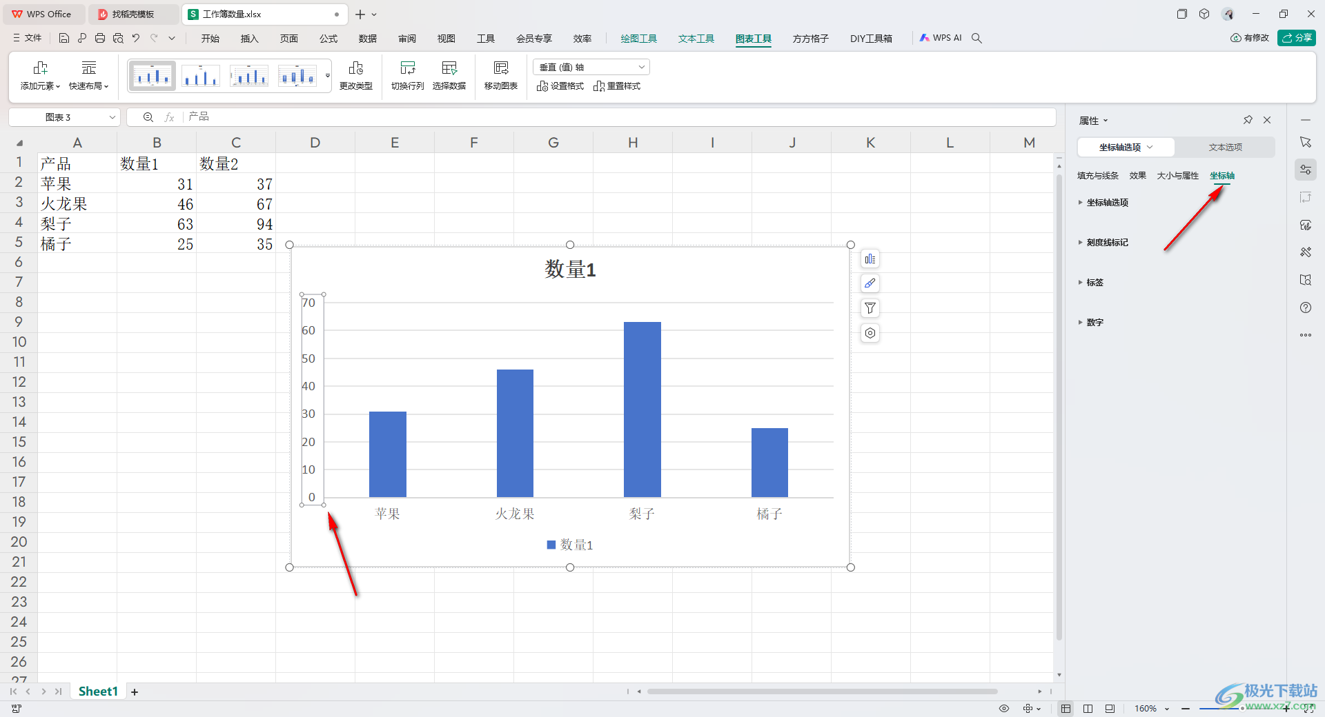The width and height of the screenshot is (1325, 717).
Task: Open the Chart Style brush quick button
Action: click(870, 283)
